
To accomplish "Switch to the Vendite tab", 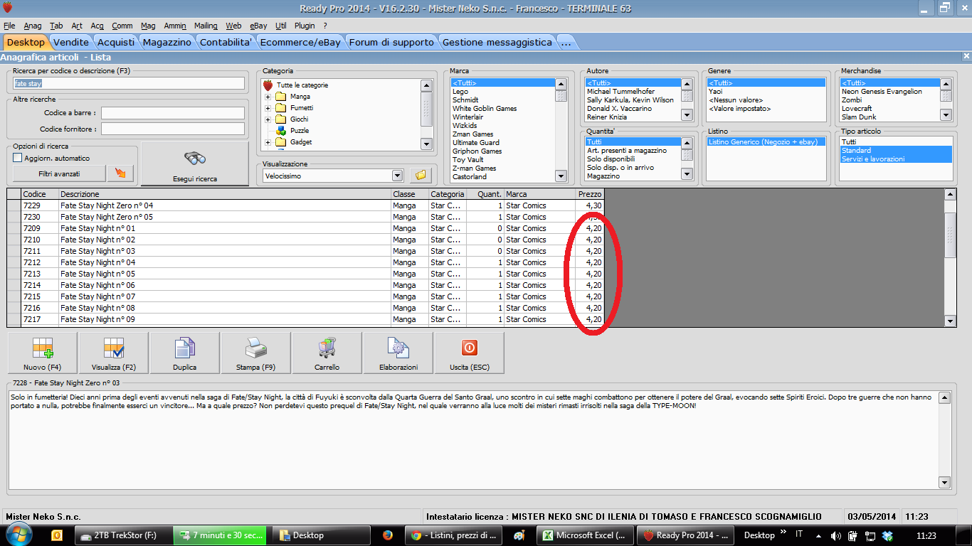I will (71, 42).
